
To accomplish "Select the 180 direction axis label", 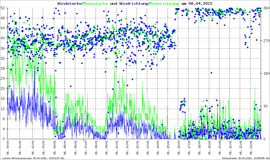I will (265, 73).
